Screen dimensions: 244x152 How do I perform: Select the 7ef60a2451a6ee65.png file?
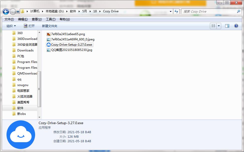(x=68, y=34)
